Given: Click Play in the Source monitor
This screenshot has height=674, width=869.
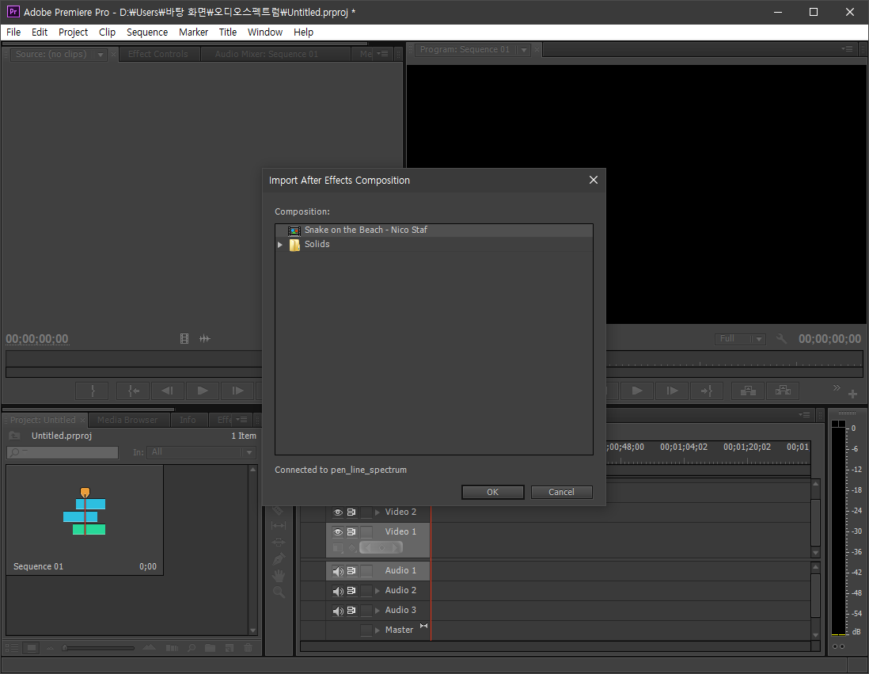Looking at the screenshot, I should click(203, 390).
